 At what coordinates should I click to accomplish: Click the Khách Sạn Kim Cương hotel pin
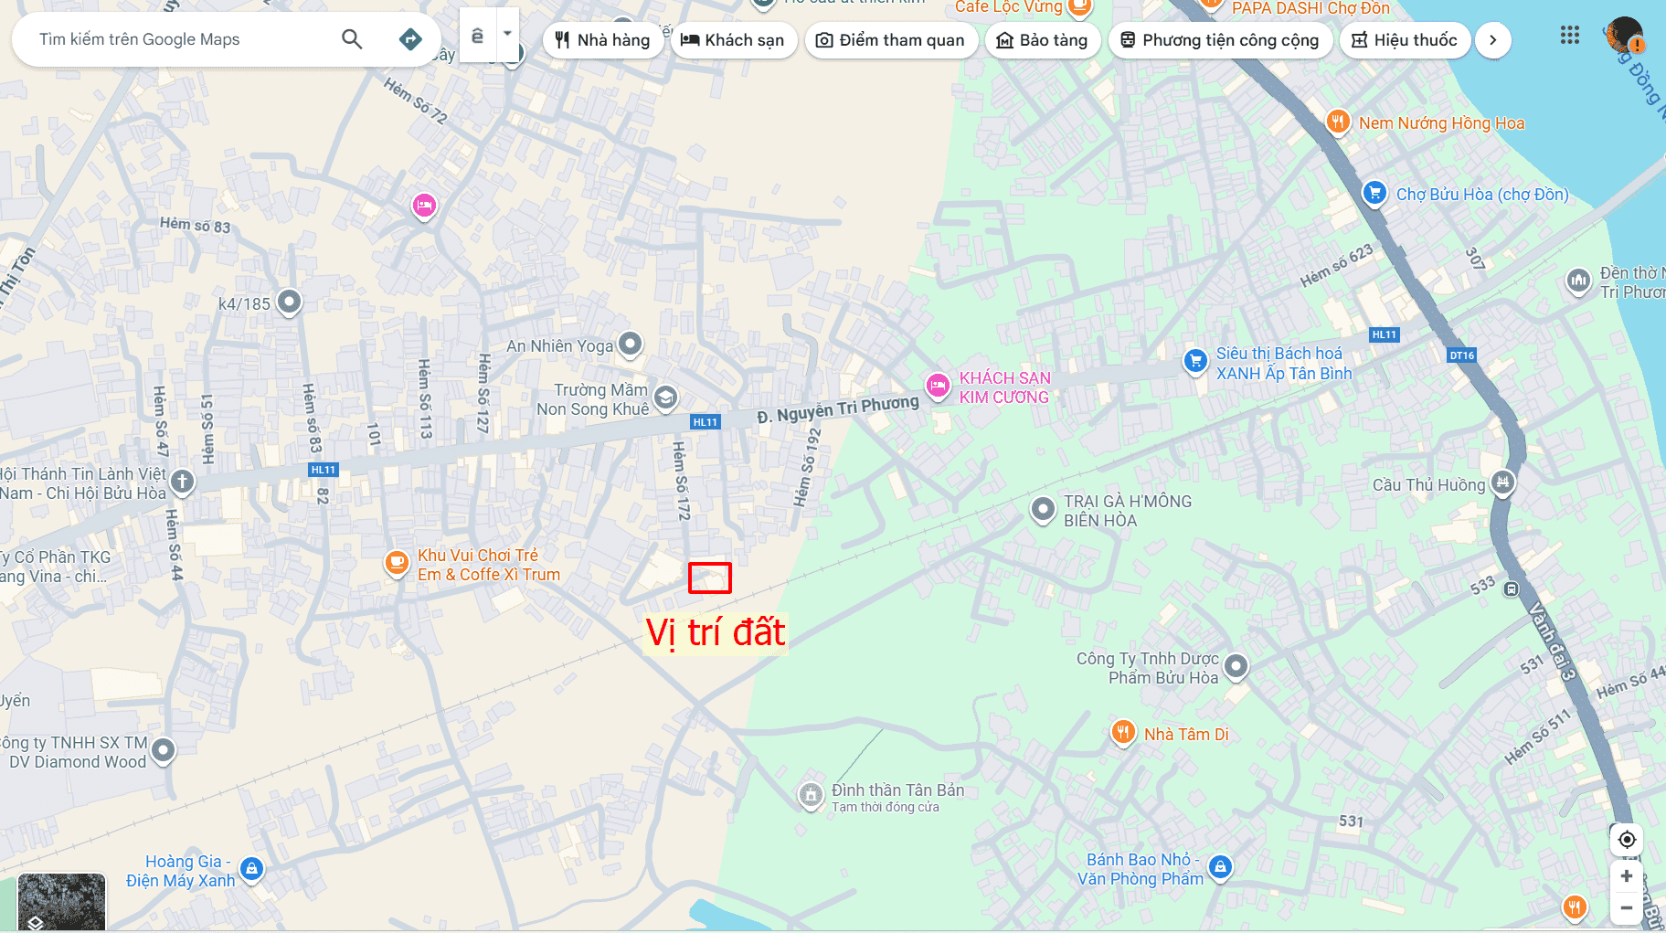(938, 386)
